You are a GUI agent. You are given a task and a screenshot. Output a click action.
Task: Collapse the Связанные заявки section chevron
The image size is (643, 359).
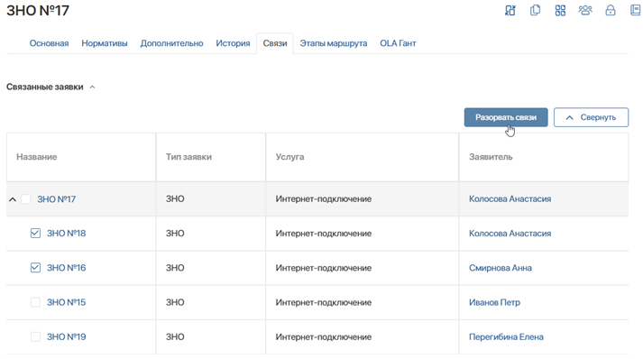click(92, 87)
